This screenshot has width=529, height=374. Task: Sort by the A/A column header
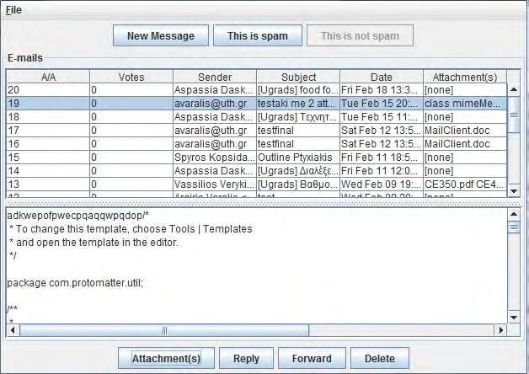click(48, 77)
